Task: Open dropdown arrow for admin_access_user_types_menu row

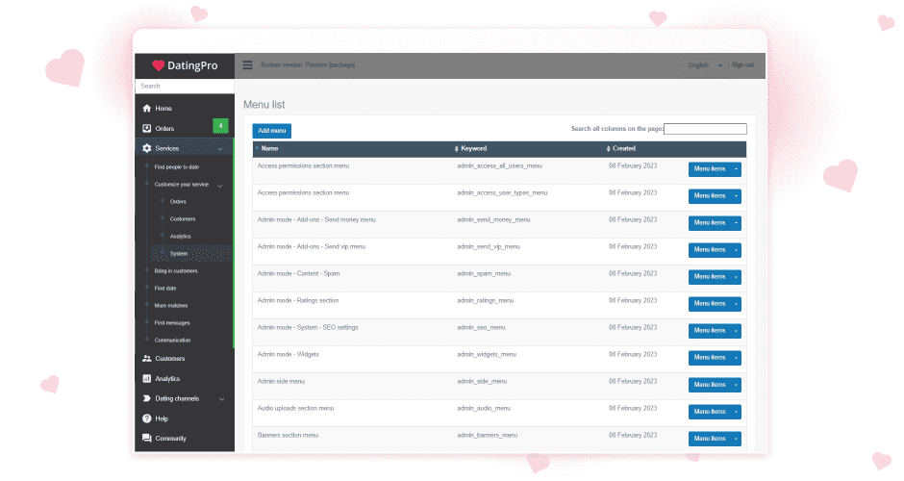Action: [736, 196]
